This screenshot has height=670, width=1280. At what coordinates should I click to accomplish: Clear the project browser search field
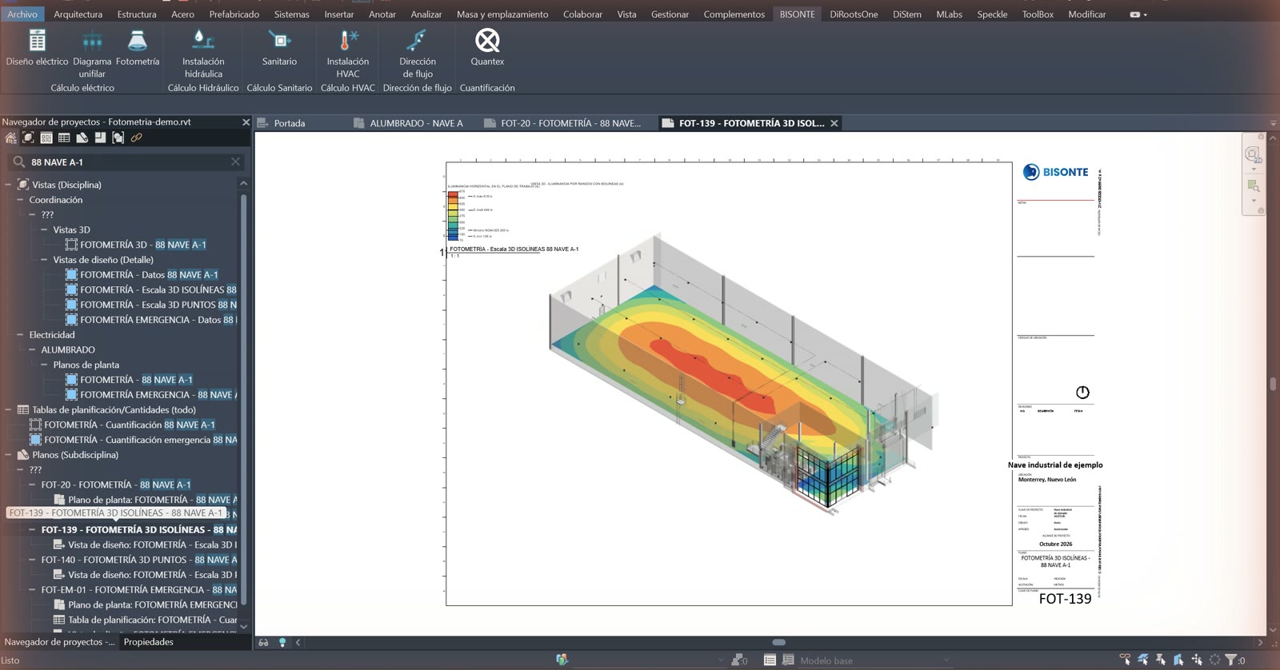[x=235, y=162]
